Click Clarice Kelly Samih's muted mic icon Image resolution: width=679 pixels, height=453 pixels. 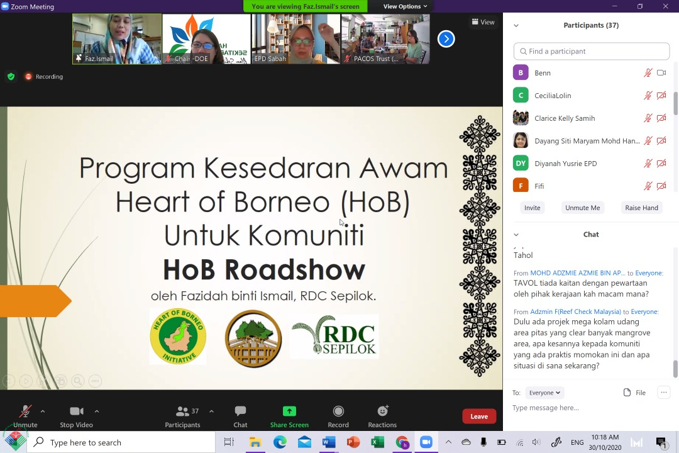[x=648, y=118]
